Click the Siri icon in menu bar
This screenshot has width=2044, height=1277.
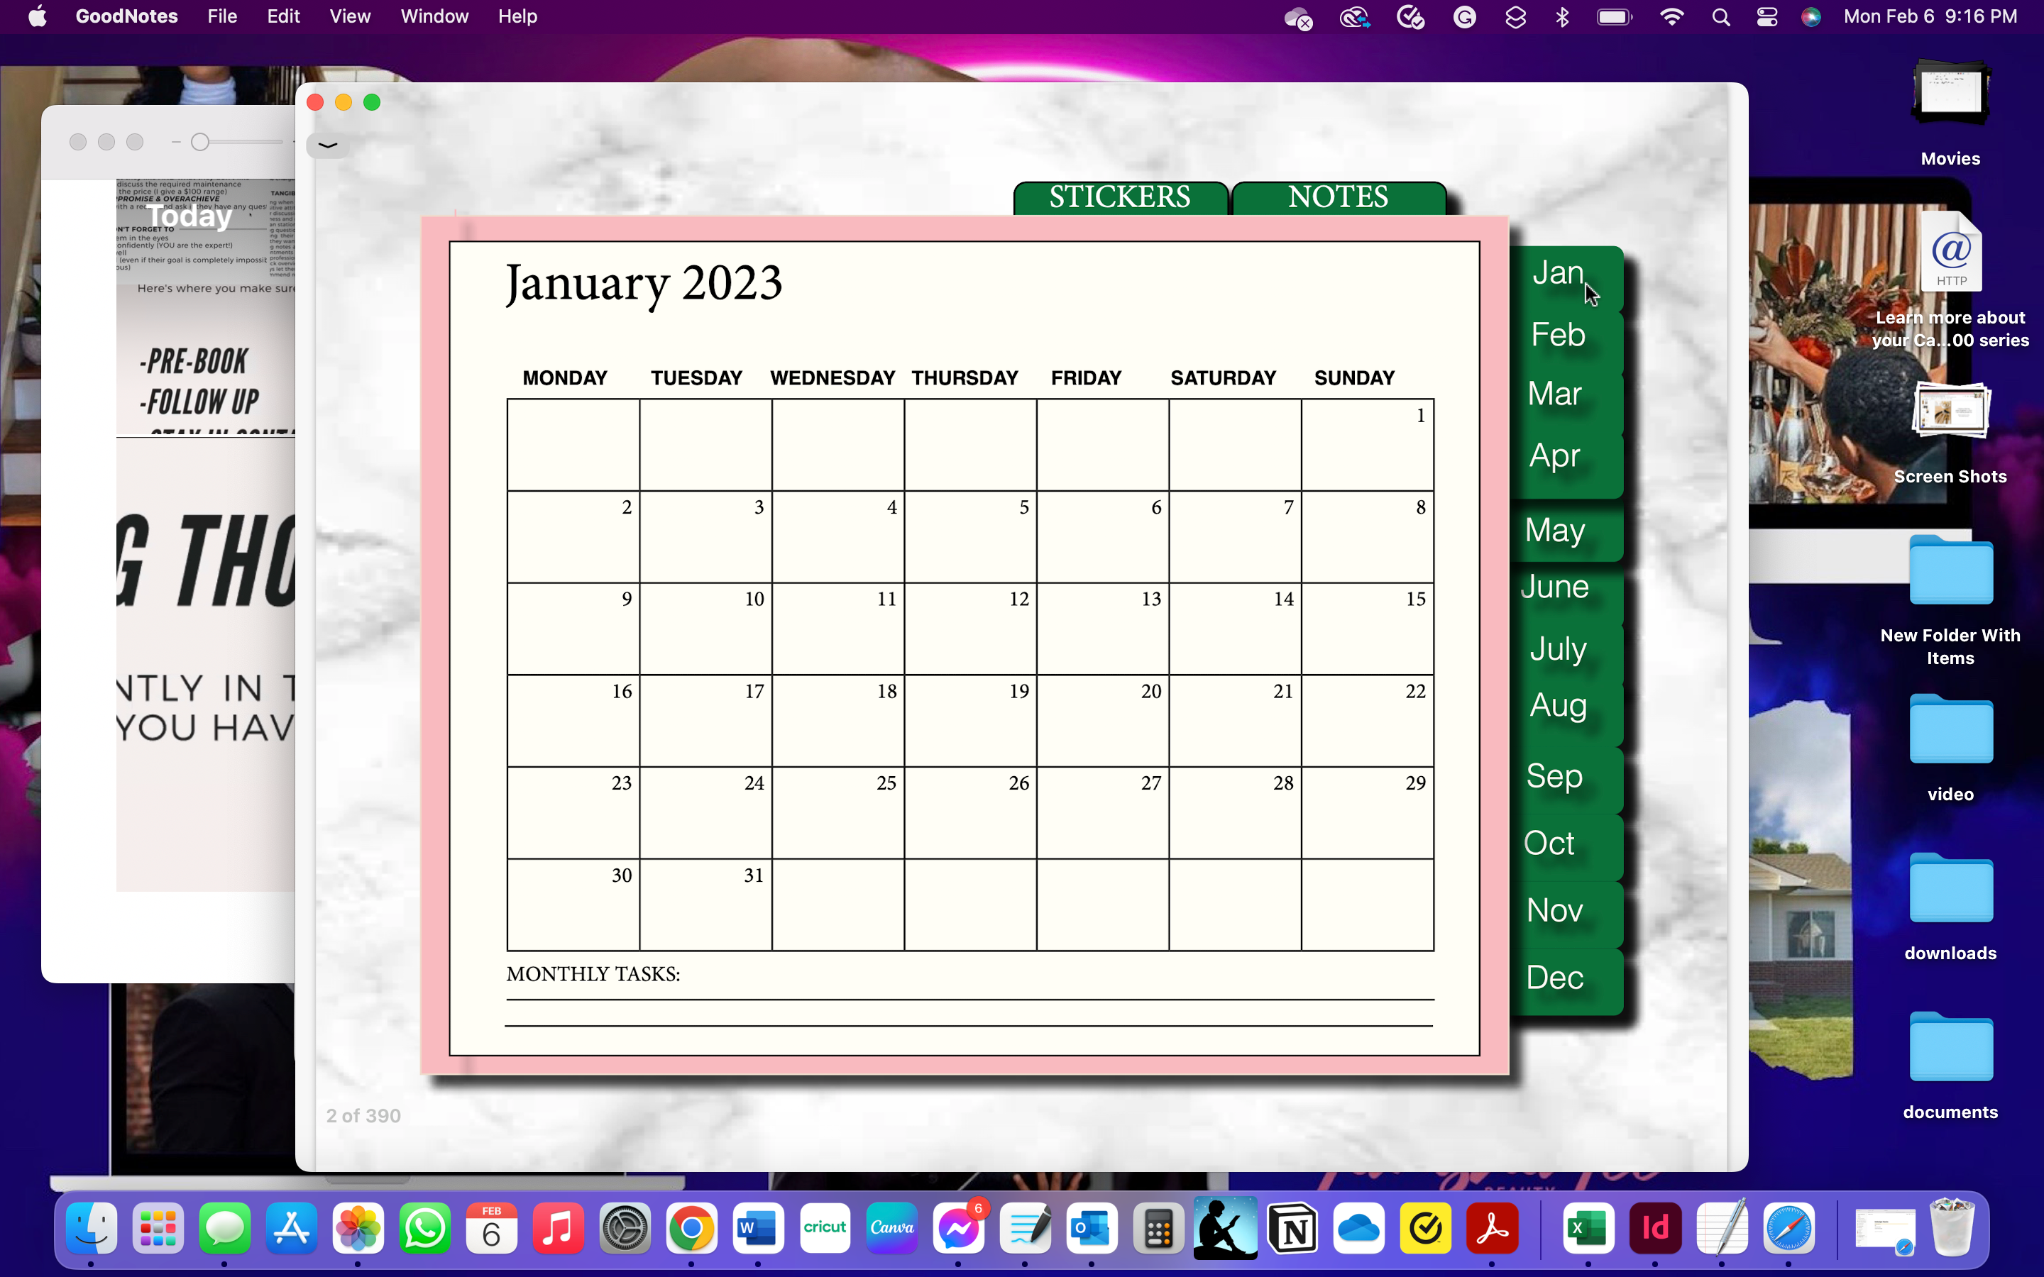pyautogui.click(x=1811, y=17)
